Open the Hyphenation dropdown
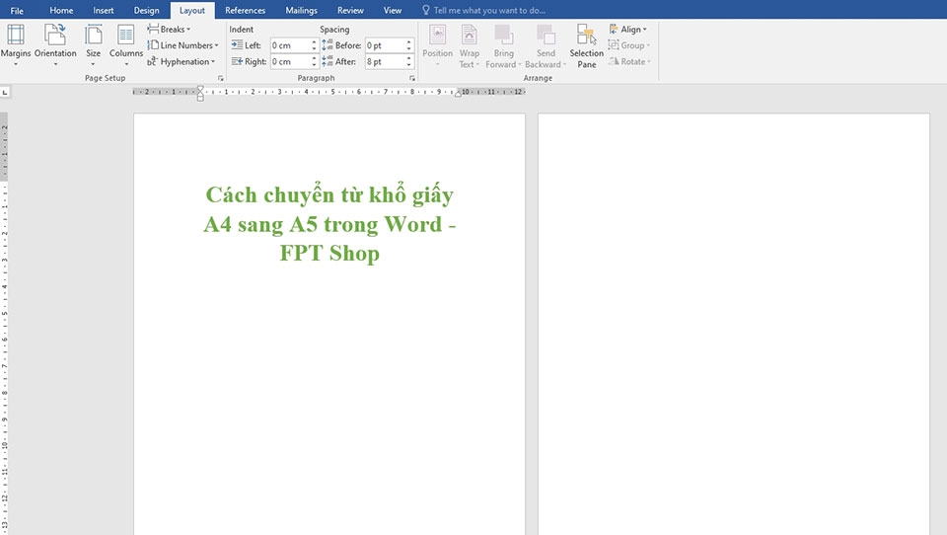 [x=182, y=61]
